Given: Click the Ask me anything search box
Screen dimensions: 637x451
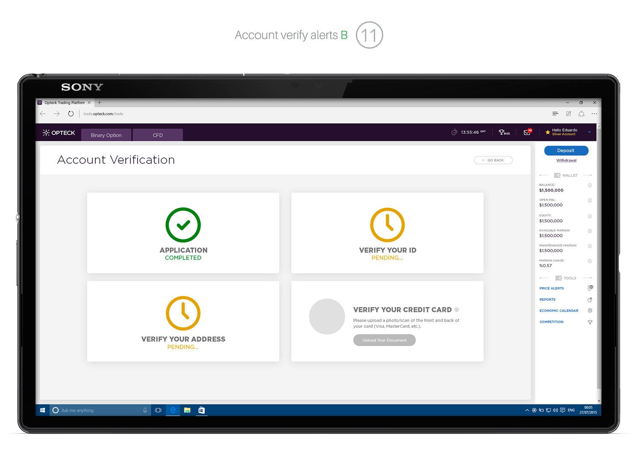Looking at the screenshot, I should [100, 410].
